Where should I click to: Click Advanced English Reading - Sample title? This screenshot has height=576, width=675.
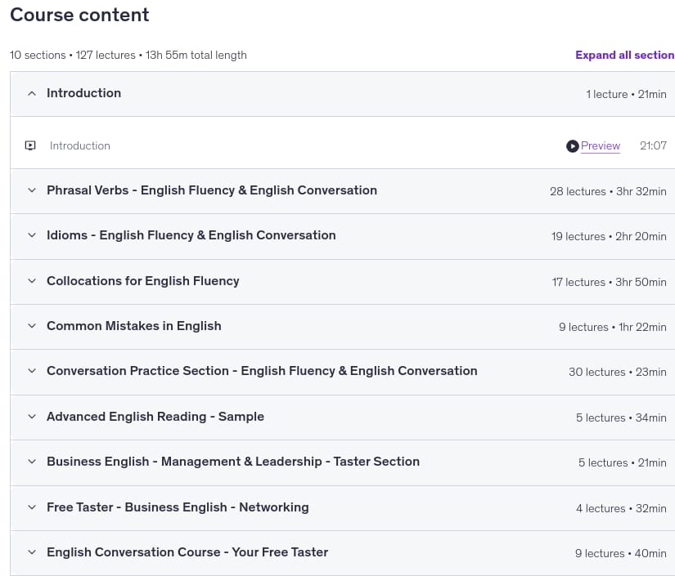pyautogui.click(x=155, y=416)
